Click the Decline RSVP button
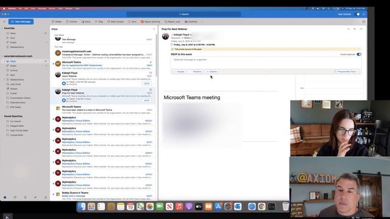 tap(212, 72)
